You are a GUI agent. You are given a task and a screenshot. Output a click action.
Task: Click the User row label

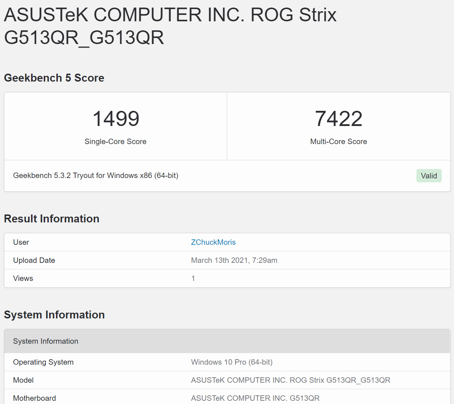click(x=21, y=242)
